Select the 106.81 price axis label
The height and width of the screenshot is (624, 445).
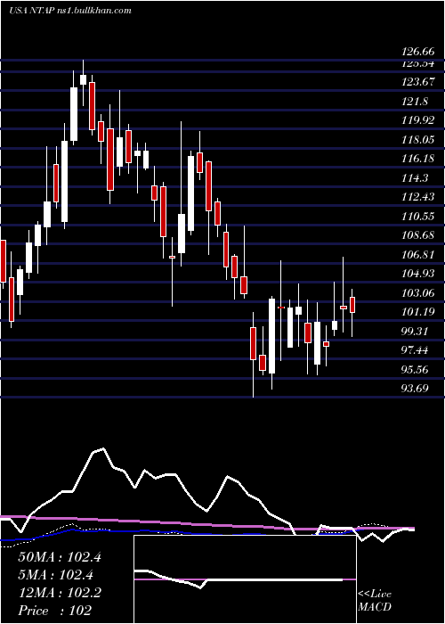(x=418, y=255)
